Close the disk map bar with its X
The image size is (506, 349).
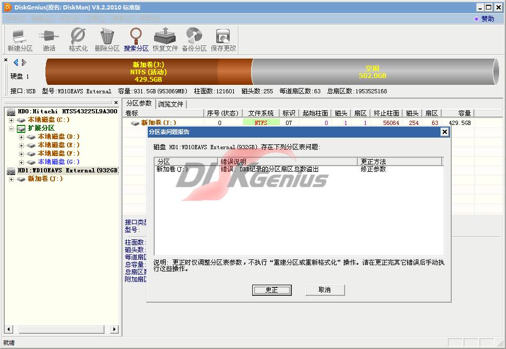coord(6,60)
